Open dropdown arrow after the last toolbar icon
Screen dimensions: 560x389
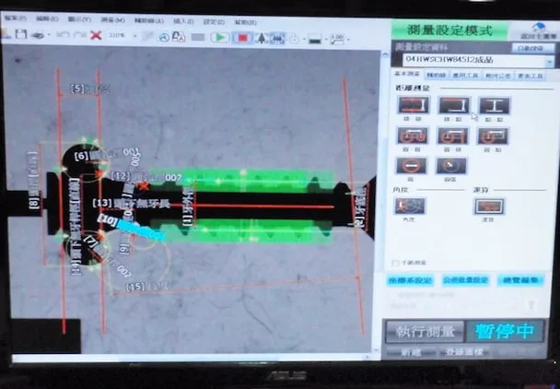point(348,40)
